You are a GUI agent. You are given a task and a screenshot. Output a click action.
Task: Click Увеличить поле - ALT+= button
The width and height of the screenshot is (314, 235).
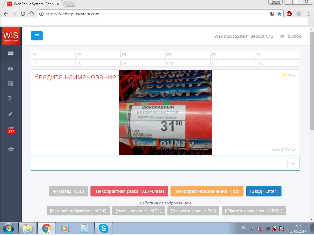(x=193, y=211)
